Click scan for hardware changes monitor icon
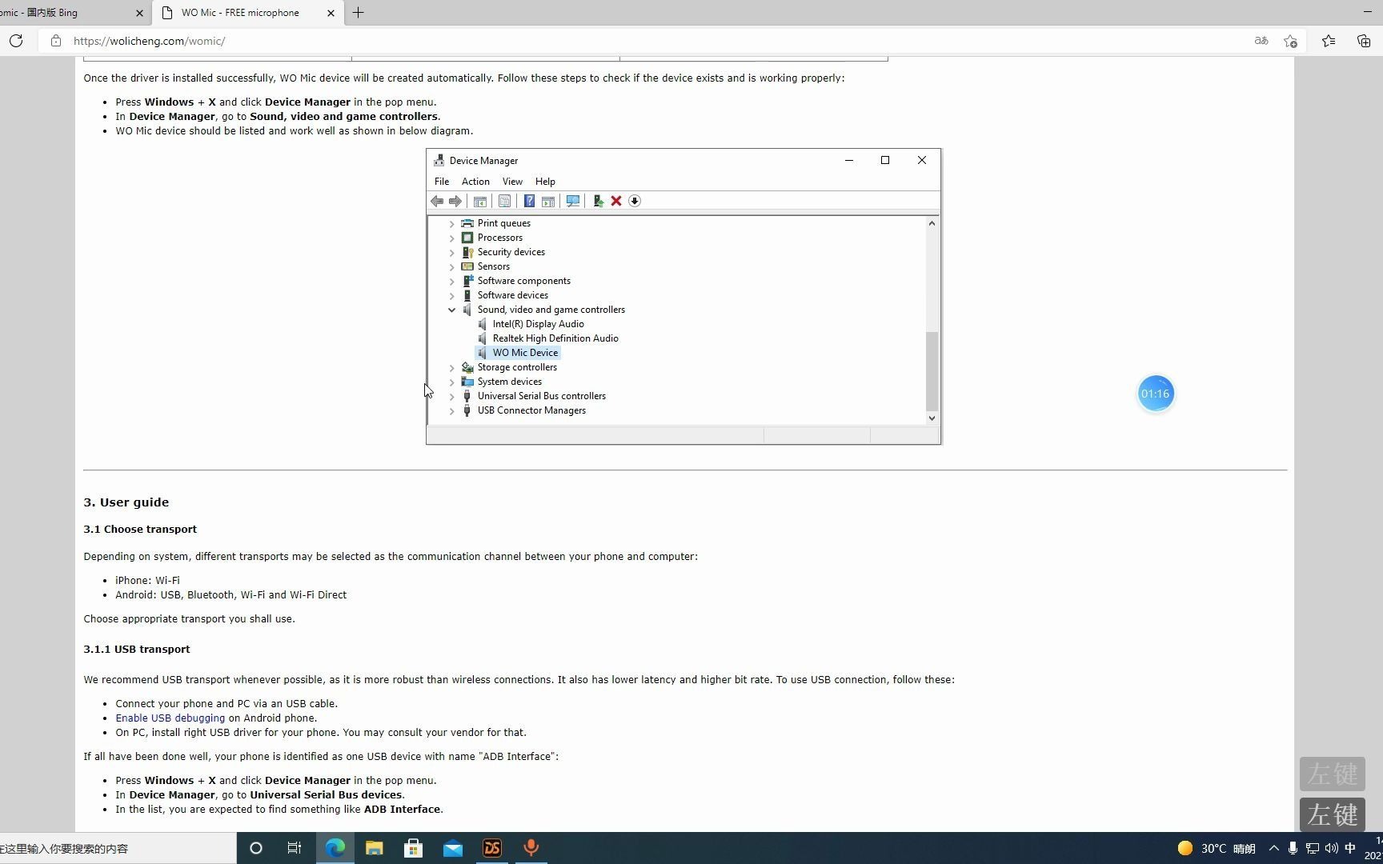This screenshot has width=1383, height=864. [x=573, y=201]
